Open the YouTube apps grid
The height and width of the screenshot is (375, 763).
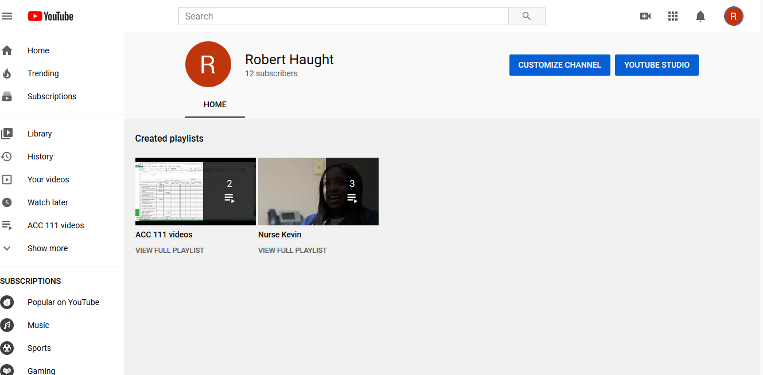[x=673, y=16]
